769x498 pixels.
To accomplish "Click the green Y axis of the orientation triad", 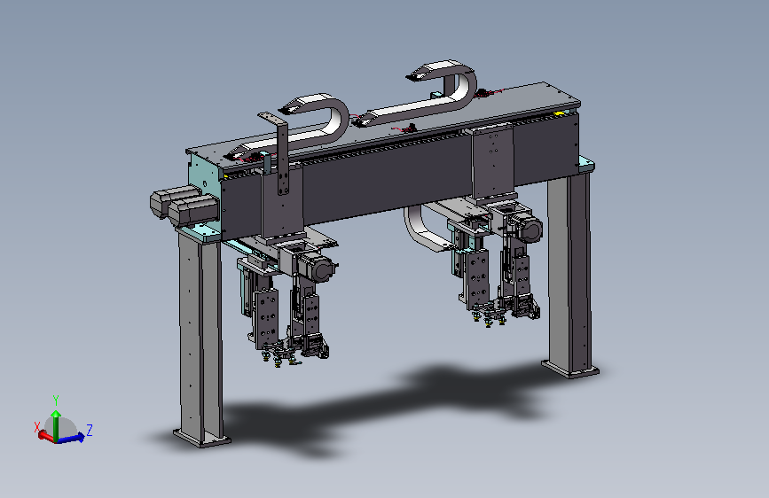I will pyautogui.click(x=56, y=425).
